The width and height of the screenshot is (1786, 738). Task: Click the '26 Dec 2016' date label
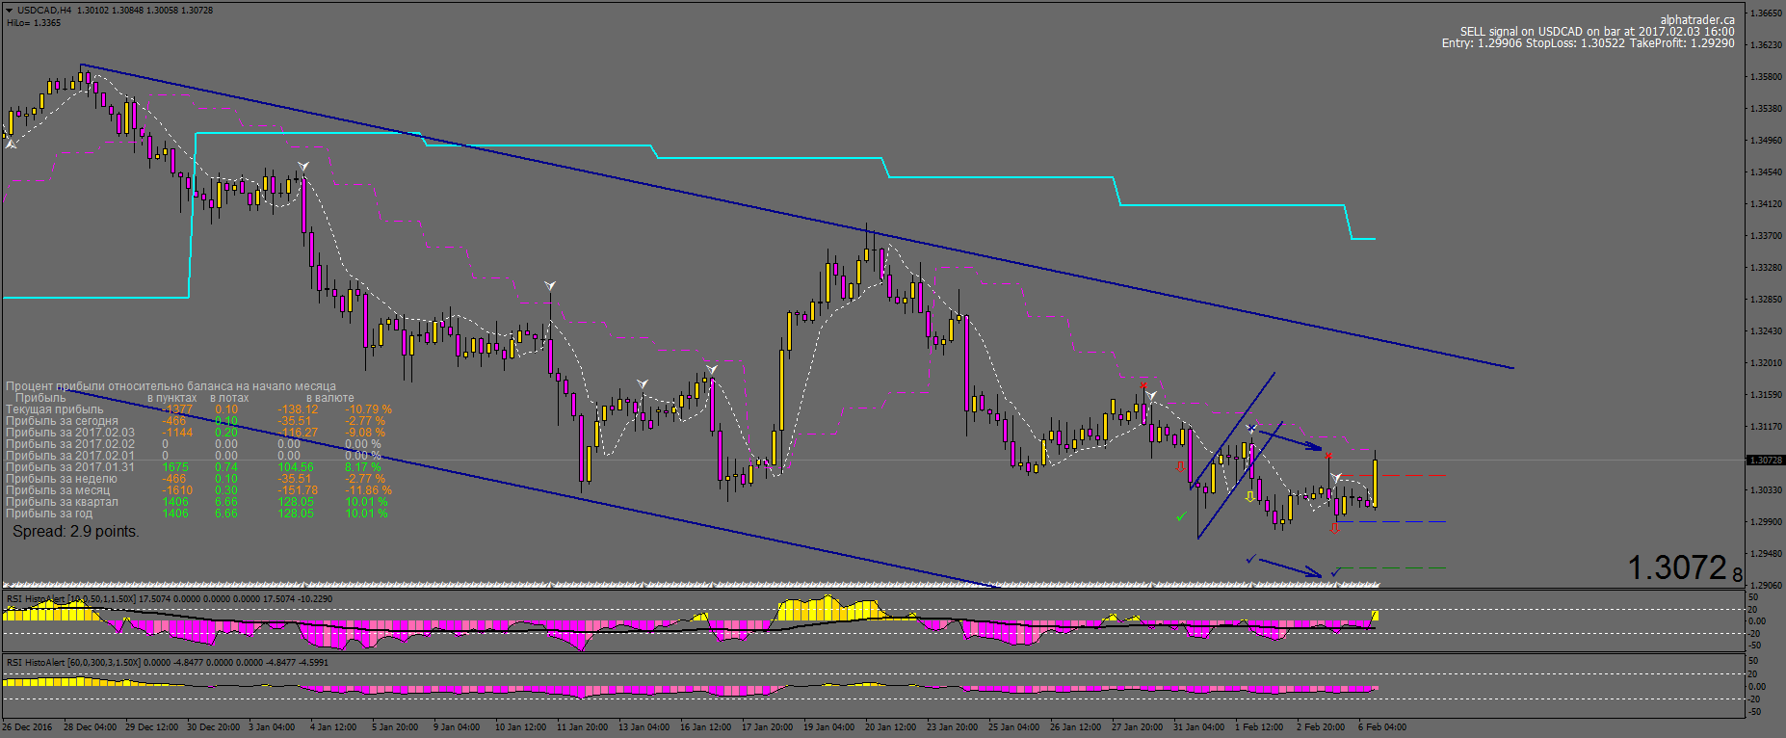click(x=27, y=727)
